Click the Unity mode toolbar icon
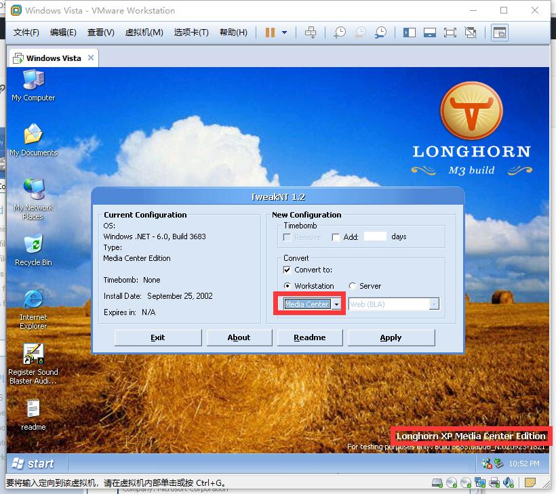The width and height of the screenshot is (556, 494). coord(471,33)
